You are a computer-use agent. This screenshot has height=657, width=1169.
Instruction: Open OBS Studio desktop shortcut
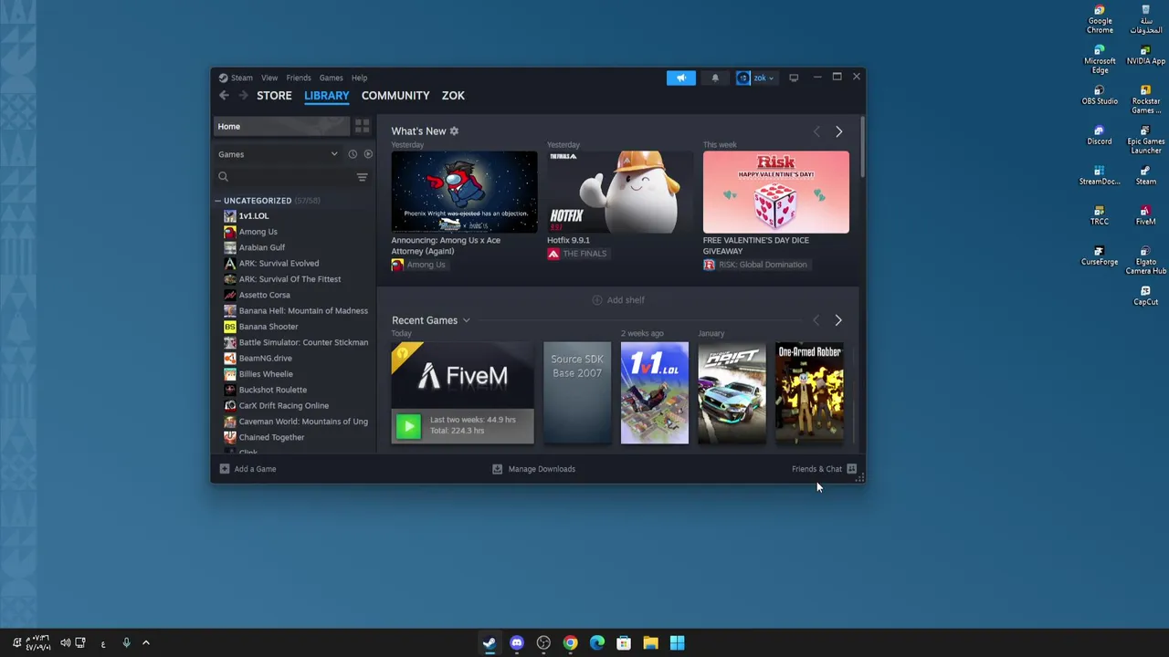coord(1100,94)
